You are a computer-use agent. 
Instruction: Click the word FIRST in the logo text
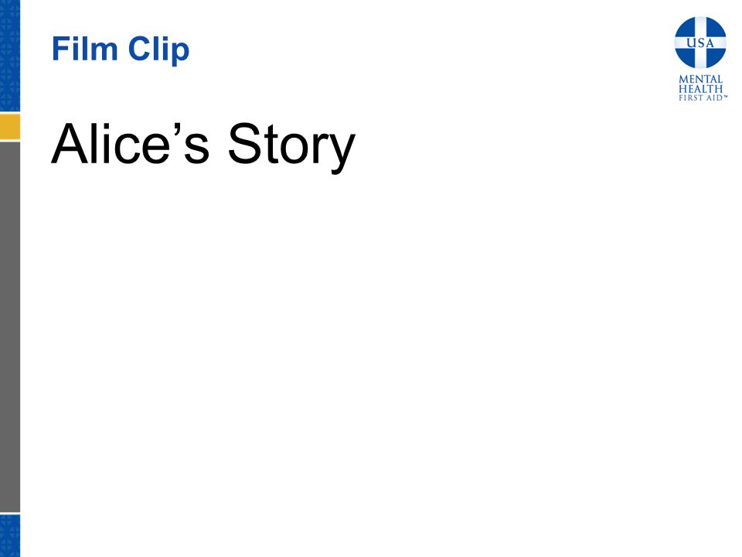click(x=690, y=98)
